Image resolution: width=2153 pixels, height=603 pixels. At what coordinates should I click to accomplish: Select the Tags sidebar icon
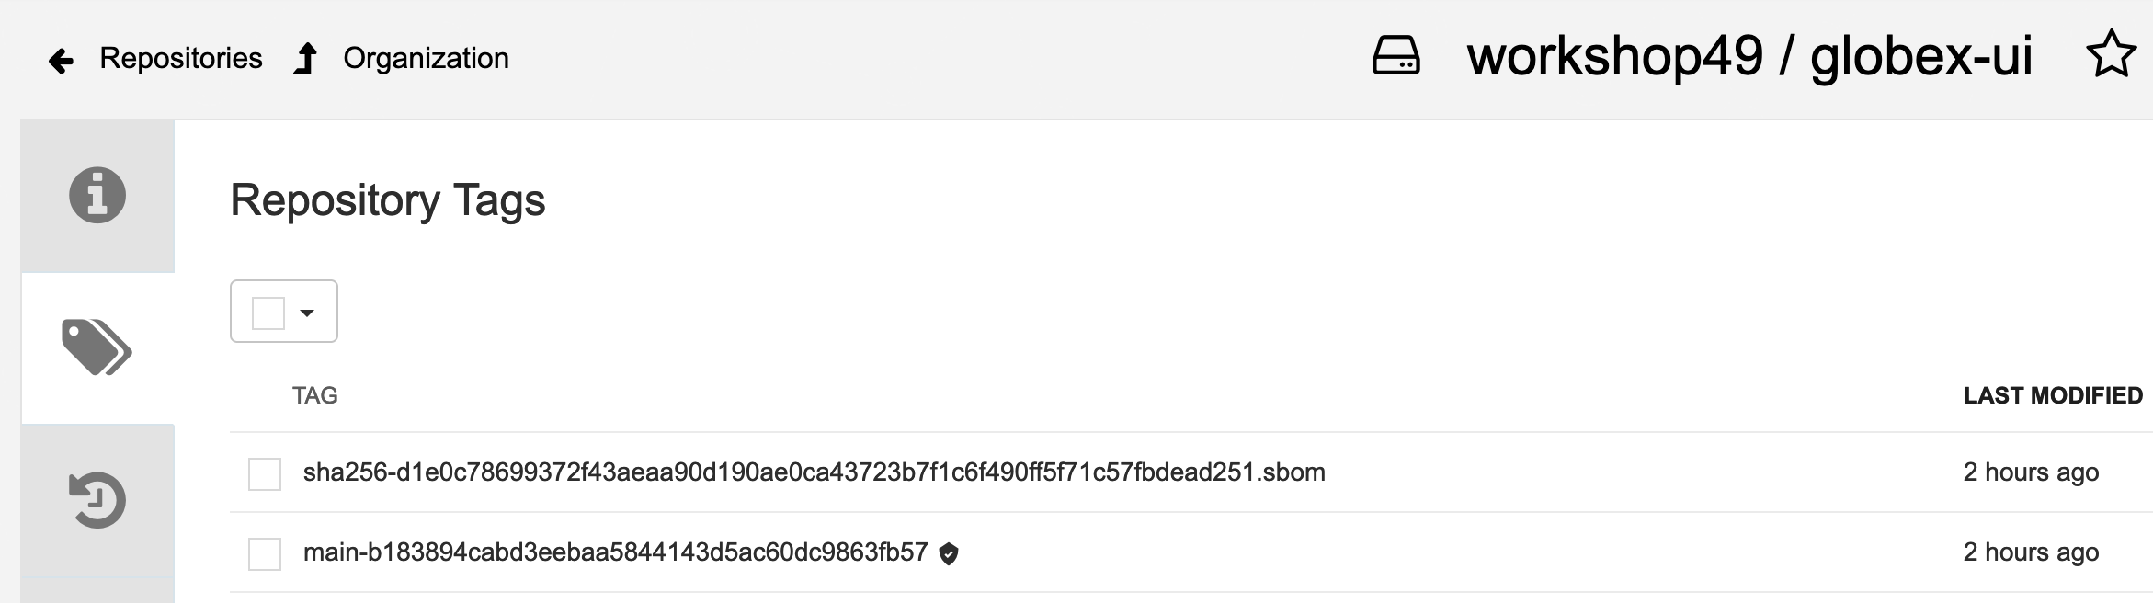click(97, 347)
